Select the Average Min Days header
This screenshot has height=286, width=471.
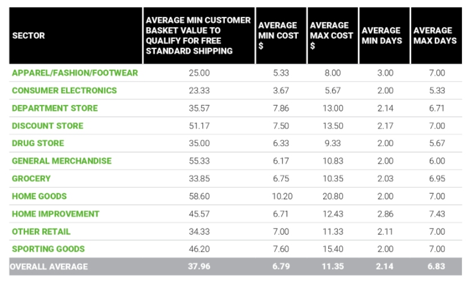click(x=382, y=35)
